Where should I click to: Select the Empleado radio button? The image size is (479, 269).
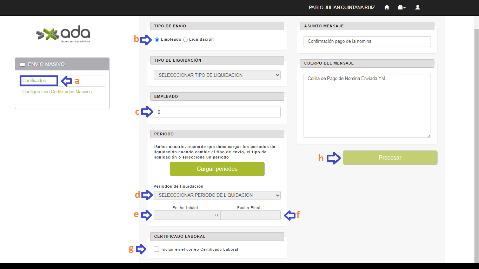pyautogui.click(x=157, y=40)
